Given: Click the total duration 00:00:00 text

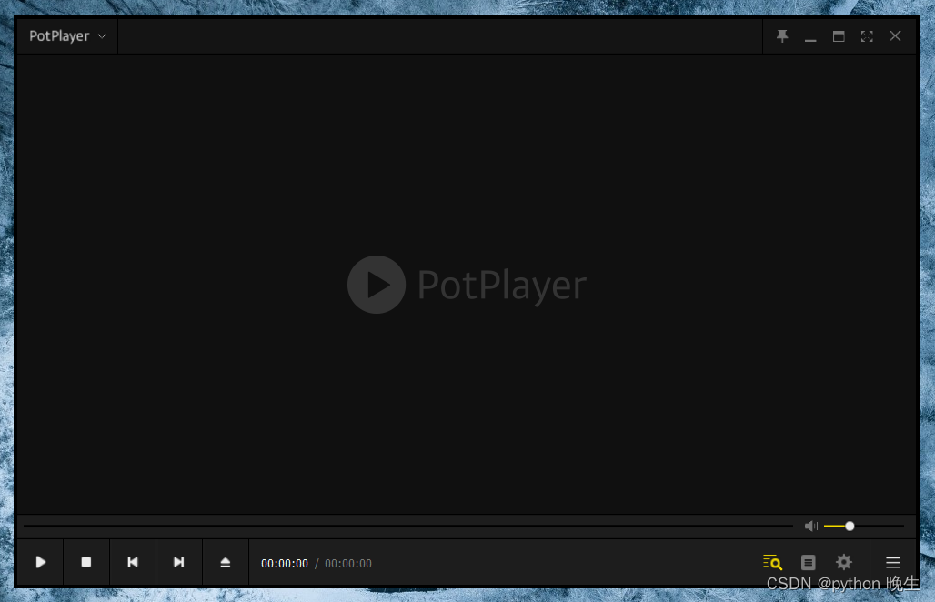Looking at the screenshot, I should (348, 563).
